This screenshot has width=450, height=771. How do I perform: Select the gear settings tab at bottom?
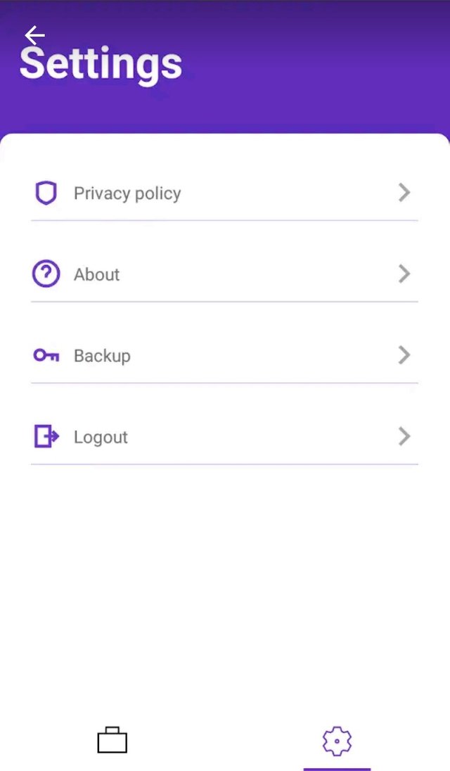click(337, 741)
